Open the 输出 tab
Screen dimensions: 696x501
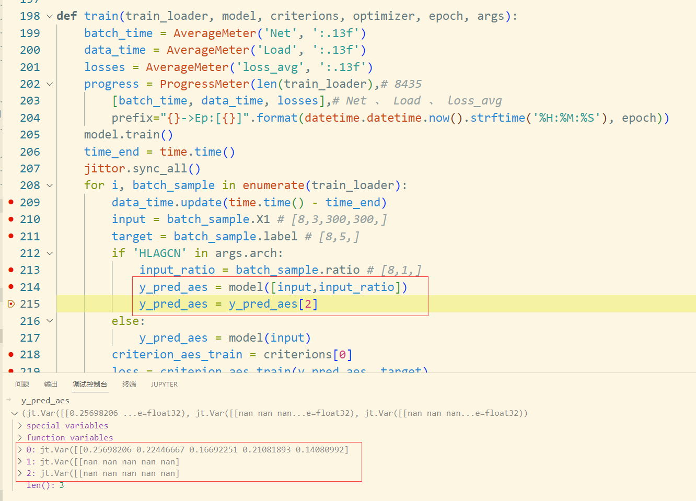pos(51,384)
